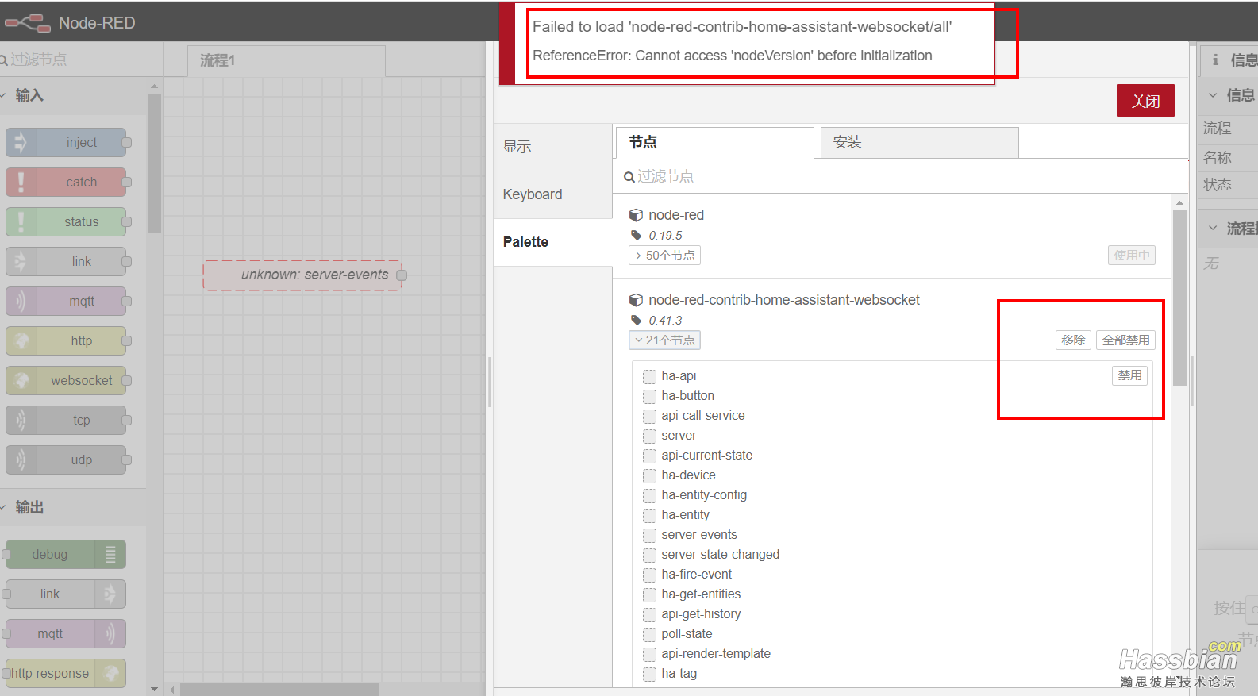This screenshot has width=1258, height=696.
Task: Open the 显示 settings tab
Action: [552, 147]
